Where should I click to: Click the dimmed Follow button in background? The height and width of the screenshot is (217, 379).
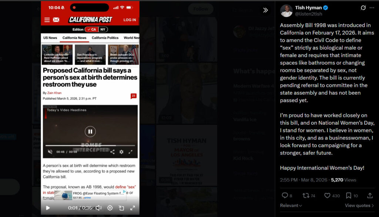[x=201, y=9]
